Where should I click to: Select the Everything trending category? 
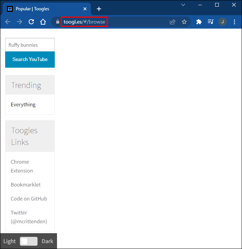[x=23, y=104]
